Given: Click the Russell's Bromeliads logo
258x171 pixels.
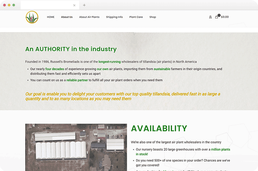Looking at the screenshot, I should point(32,17).
